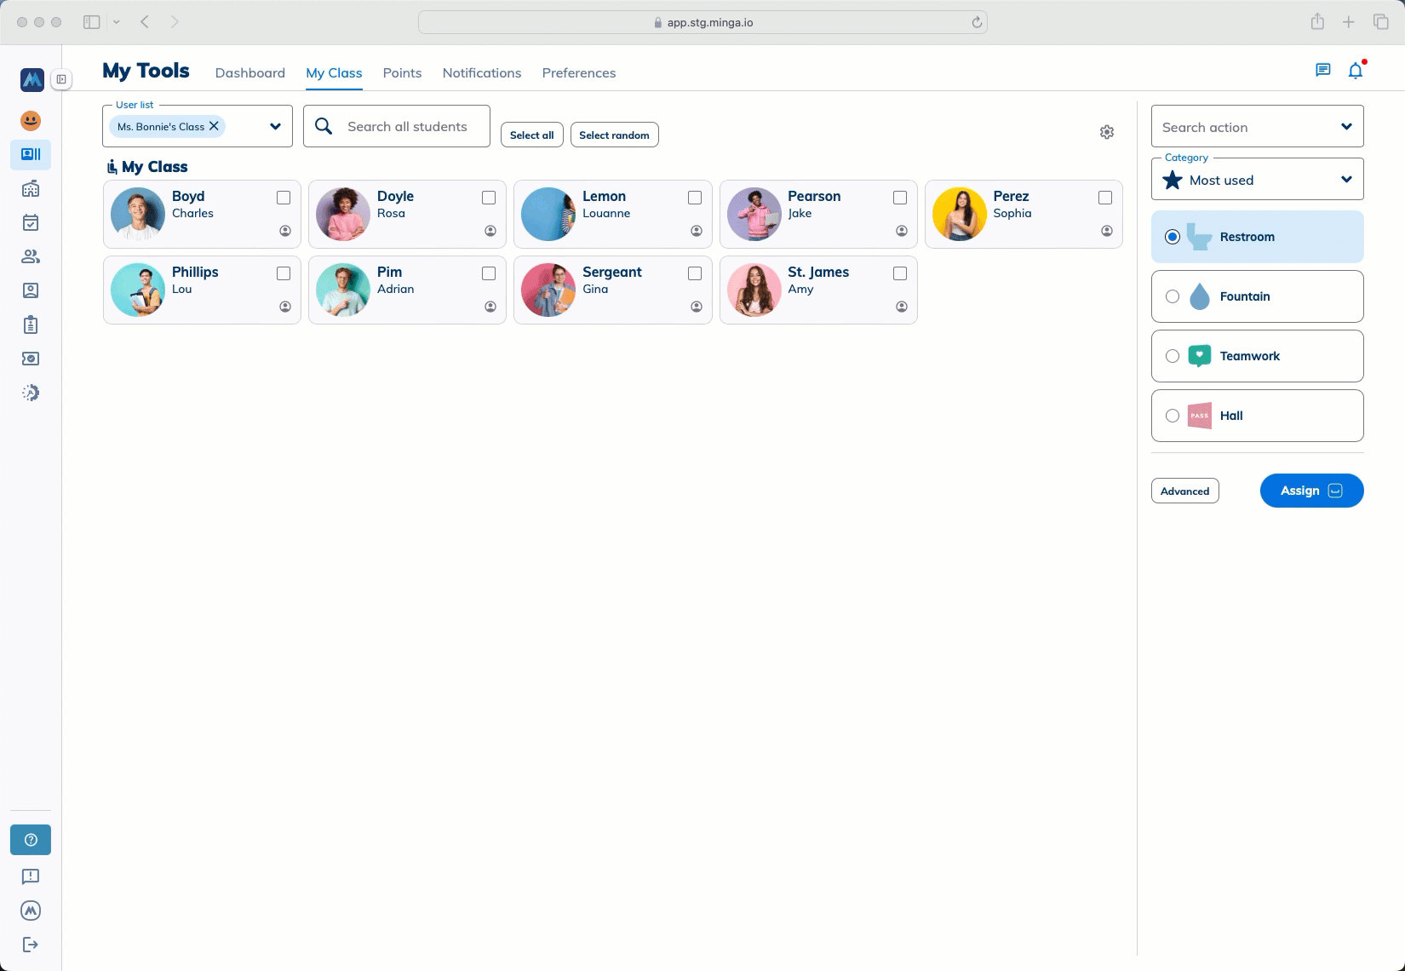Click the profile icon on Boyd Charles card
This screenshot has width=1405, height=971.
tap(285, 231)
